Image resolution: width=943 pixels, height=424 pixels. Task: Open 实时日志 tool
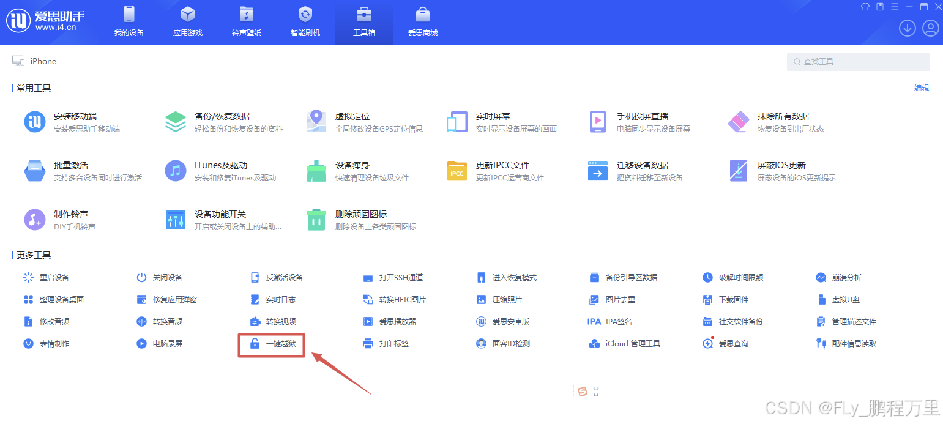273,299
